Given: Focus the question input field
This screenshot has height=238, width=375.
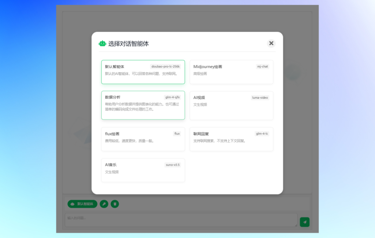Looking at the screenshot, I should (x=181, y=220).
